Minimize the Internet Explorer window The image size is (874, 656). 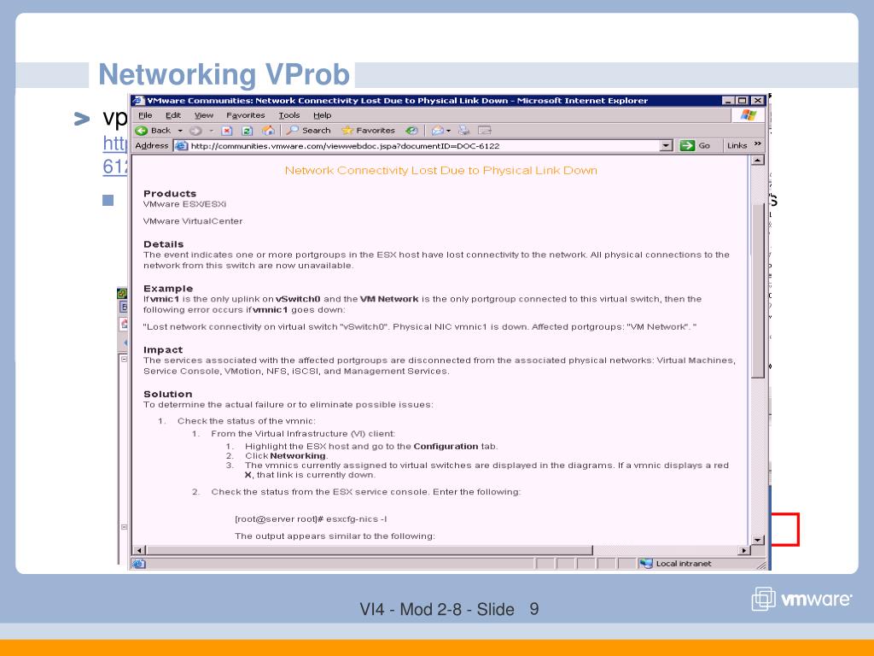pos(727,101)
